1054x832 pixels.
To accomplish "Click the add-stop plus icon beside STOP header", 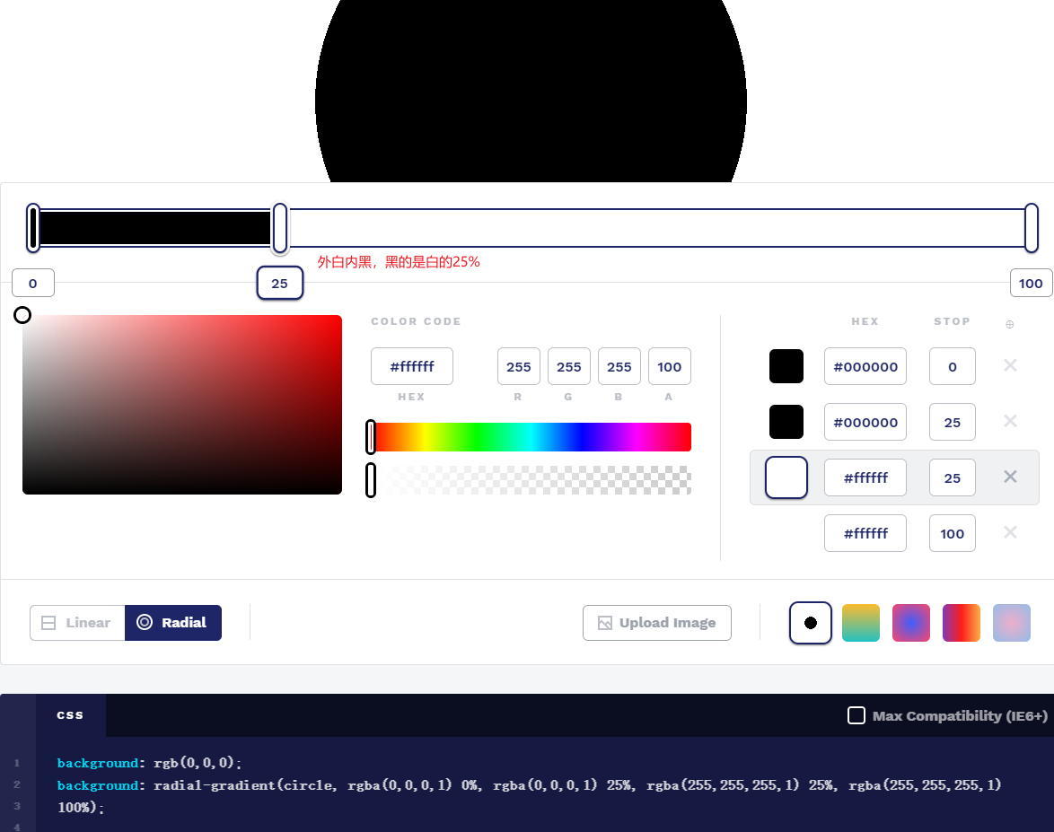I will 1010,325.
